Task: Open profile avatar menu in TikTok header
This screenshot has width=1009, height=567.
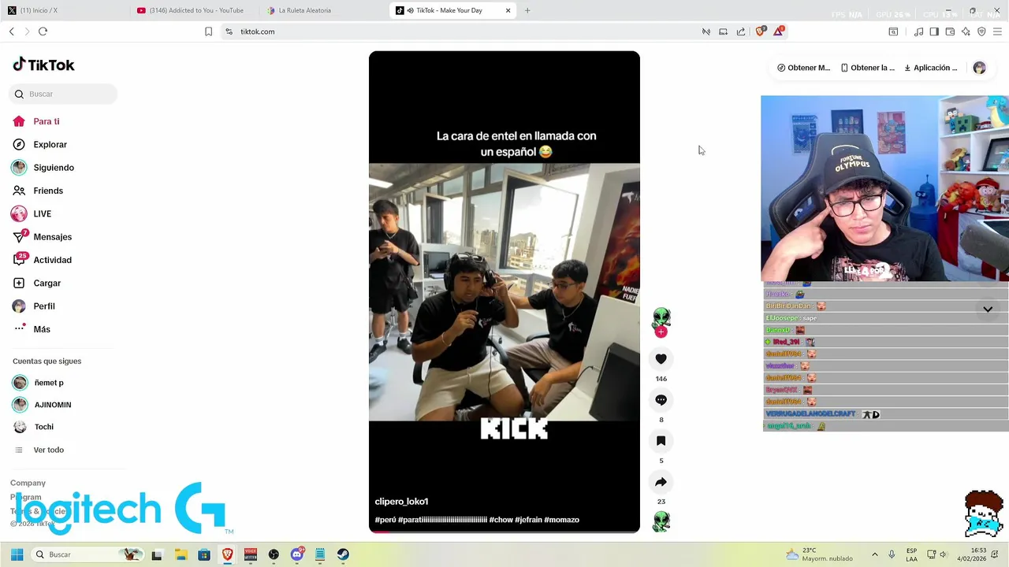Action: (x=979, y=68)
